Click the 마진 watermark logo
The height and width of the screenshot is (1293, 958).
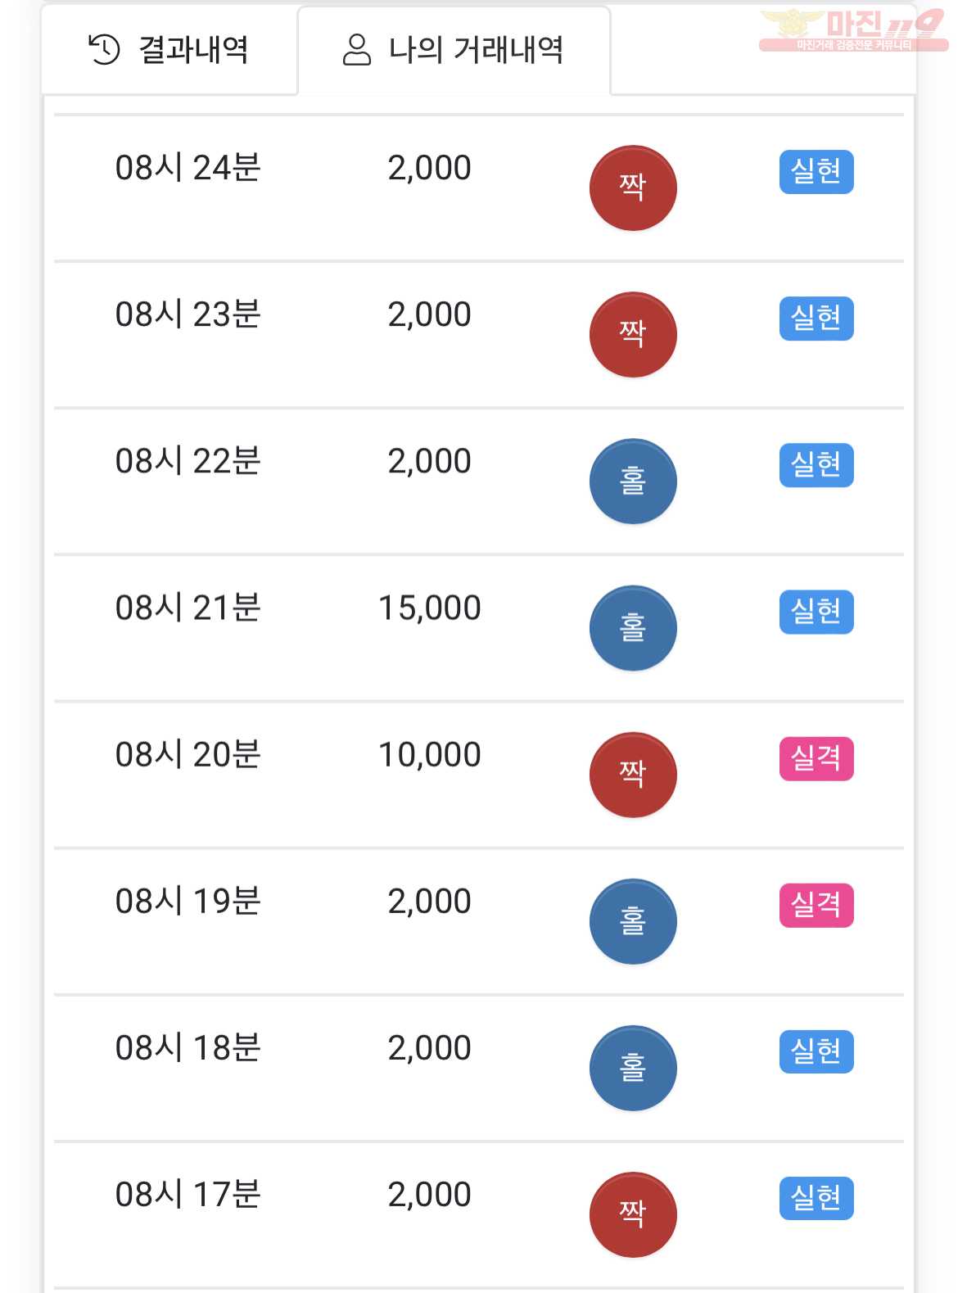tap(853, 30)
